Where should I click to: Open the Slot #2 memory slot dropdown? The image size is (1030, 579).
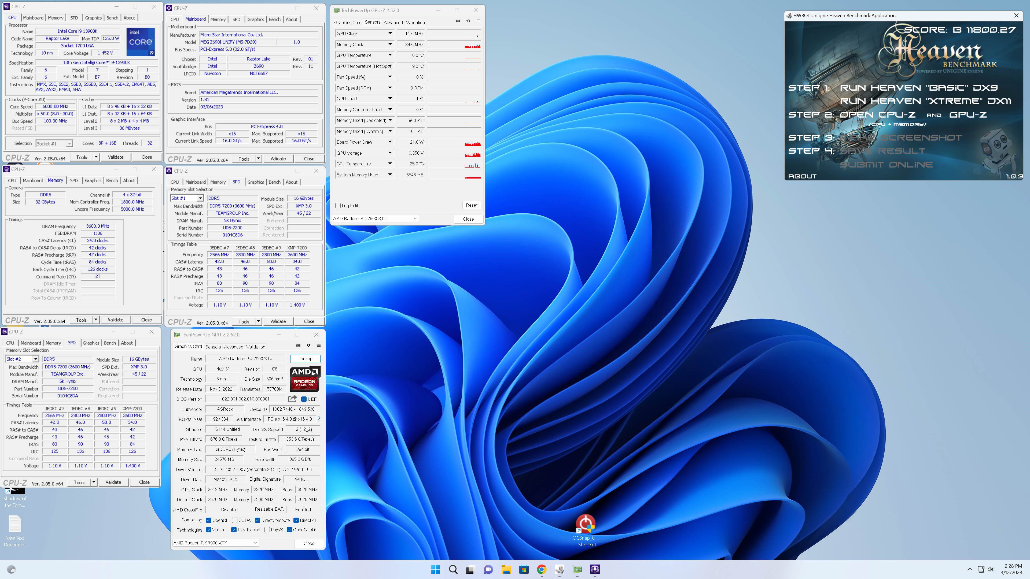[22, 359]
